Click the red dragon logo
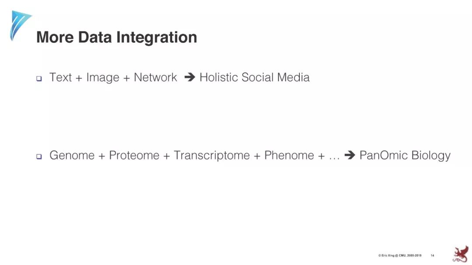This screenshot has width=472, height=265. click(462, 254)
